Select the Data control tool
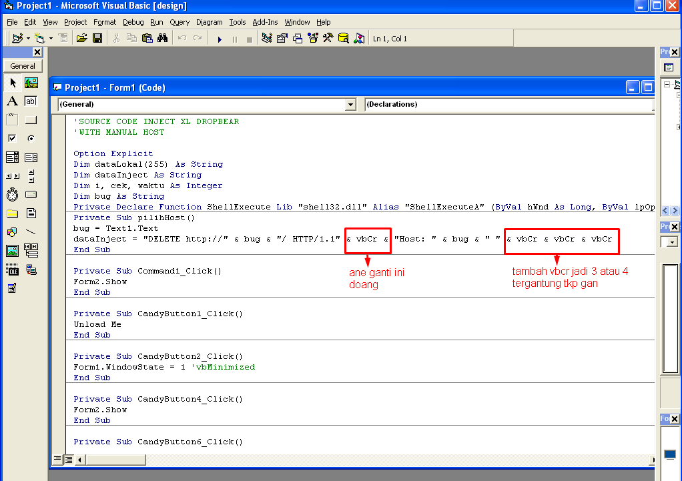This screenshot has width=682, height=481. (x=31, y=250)
